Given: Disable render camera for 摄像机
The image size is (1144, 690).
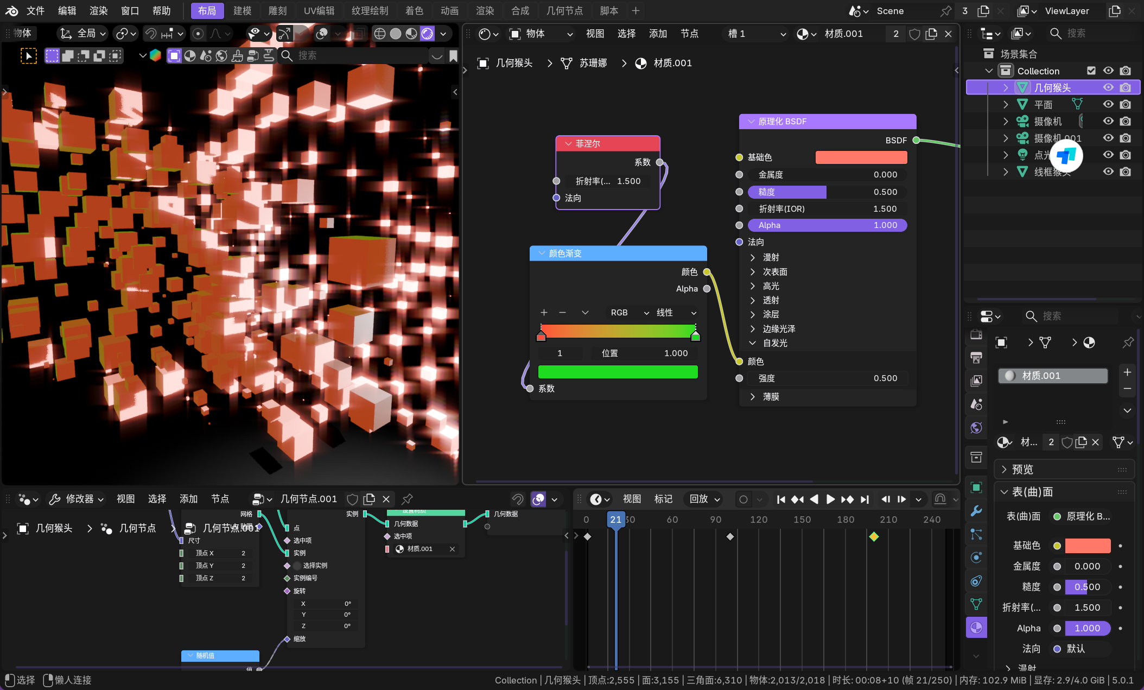Looking at the screenshot, I should click(x=1126, y=121).
